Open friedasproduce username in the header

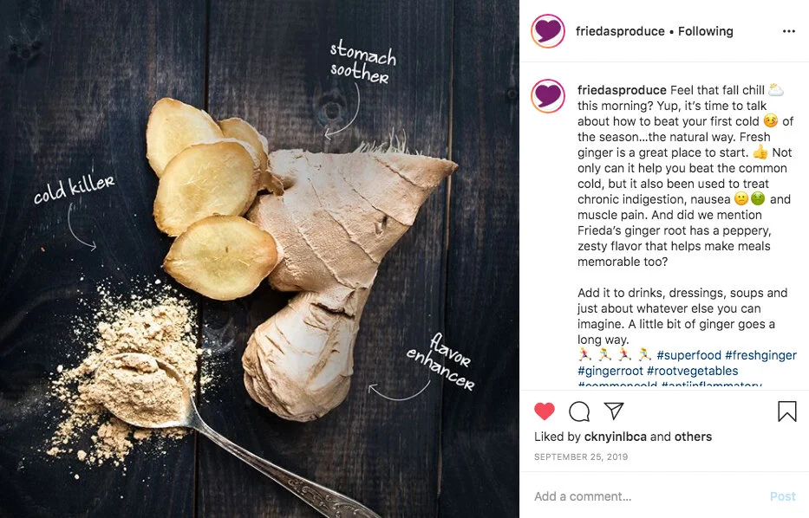(x=620, y=31)
